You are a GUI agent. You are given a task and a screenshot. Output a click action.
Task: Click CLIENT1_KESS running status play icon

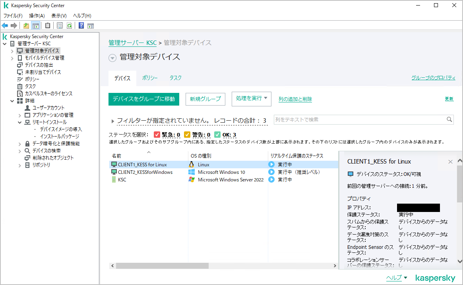pyautogui.click(x=271, y=164)
